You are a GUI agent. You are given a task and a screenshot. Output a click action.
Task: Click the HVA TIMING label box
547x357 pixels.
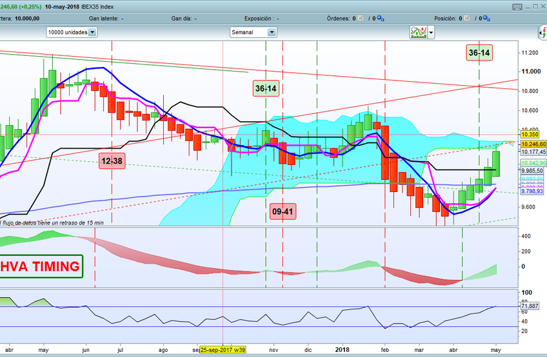click(x=40, y=266)
